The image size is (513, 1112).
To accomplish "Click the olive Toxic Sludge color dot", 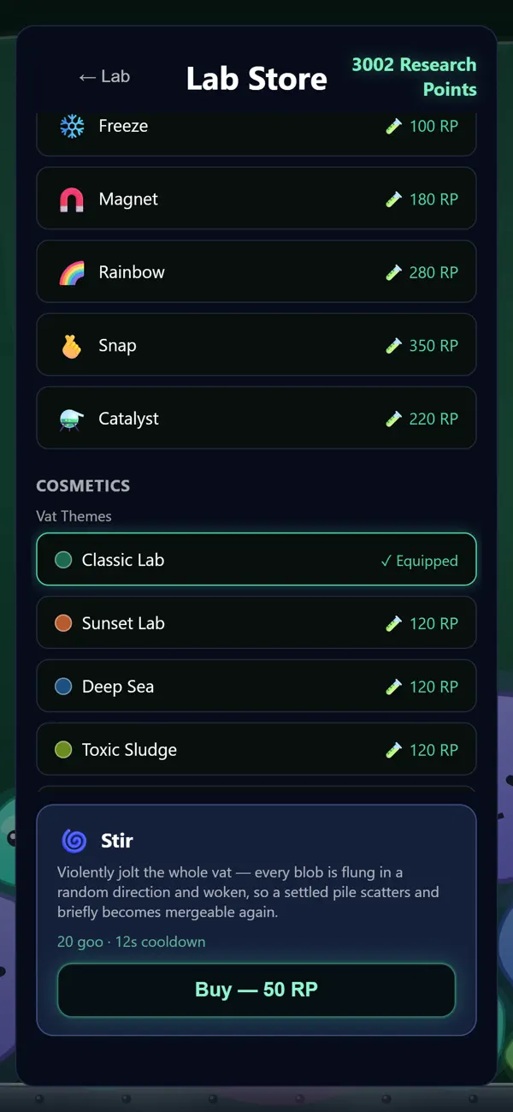I will point(63,750).
